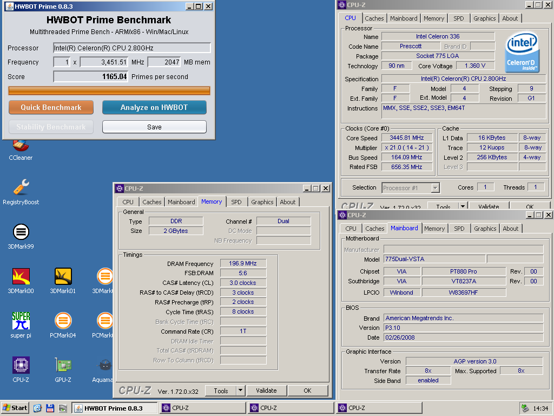
Task: Click the DRAM Frequency value 196.9 MHz
Action: (x=243, y=263)
